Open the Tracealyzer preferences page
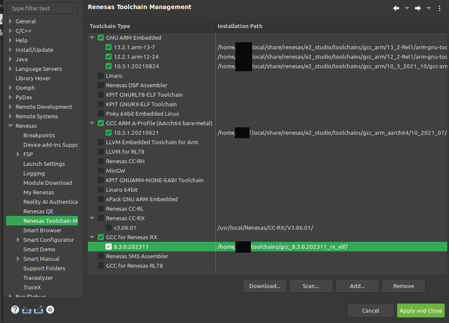The height and width of the screenshot is (323, 449). (38, 278)
